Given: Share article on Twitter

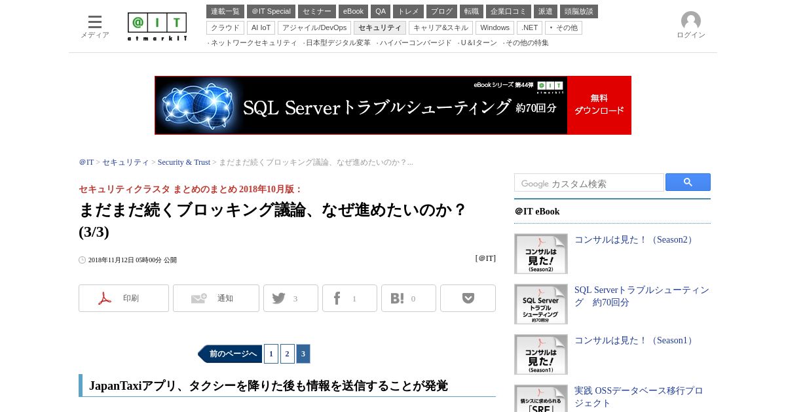Looking at the screenshot, I should 291,298.
